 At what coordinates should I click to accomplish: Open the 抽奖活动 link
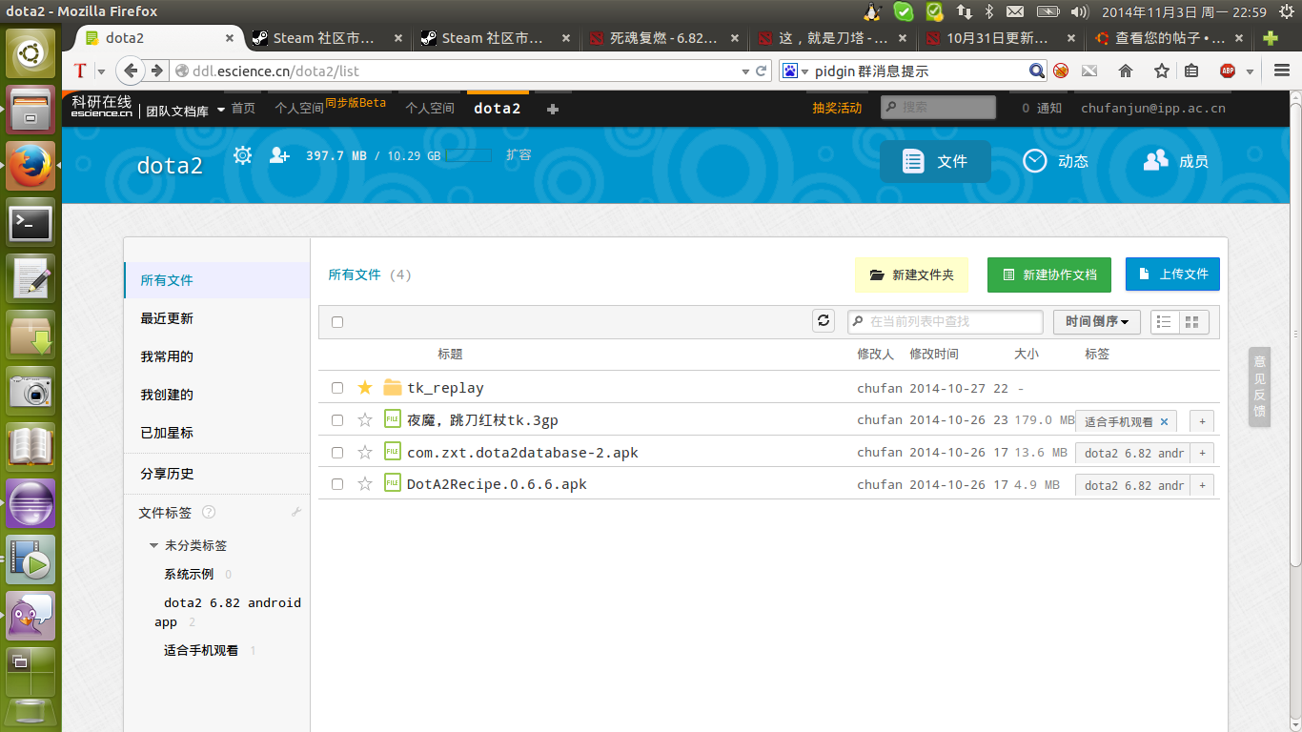(x=837, y=109)
